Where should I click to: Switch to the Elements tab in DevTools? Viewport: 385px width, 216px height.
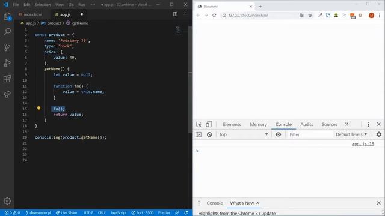(x=232, y=124)
